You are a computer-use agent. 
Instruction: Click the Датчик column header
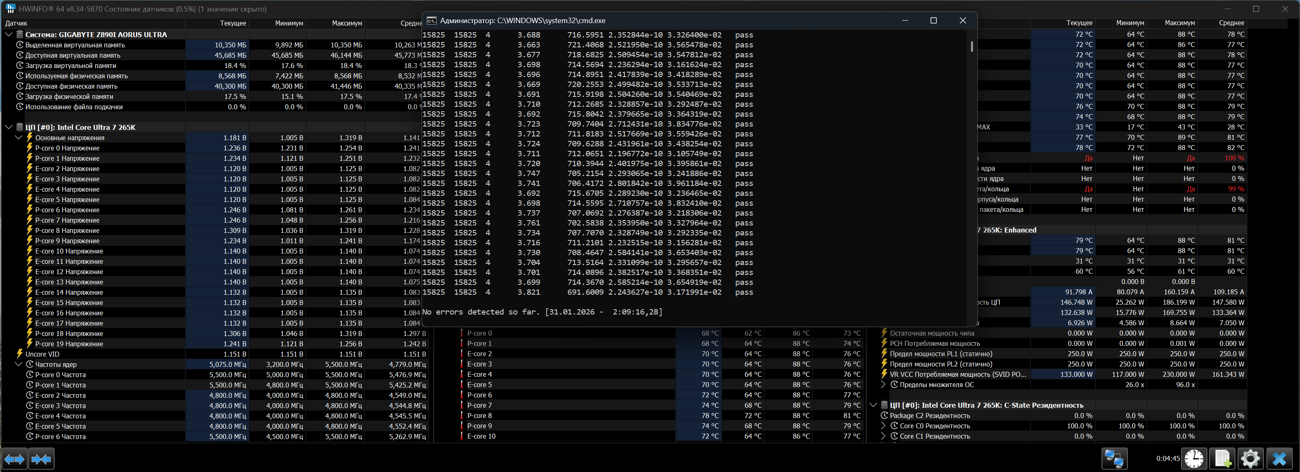coord(16,23)
